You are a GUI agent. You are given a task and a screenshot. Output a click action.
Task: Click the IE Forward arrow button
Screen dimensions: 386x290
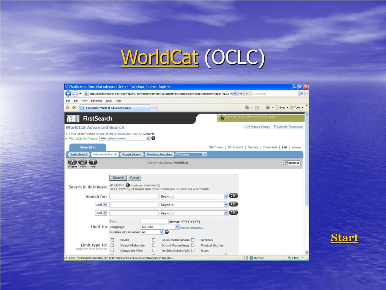tap(75, 94)
